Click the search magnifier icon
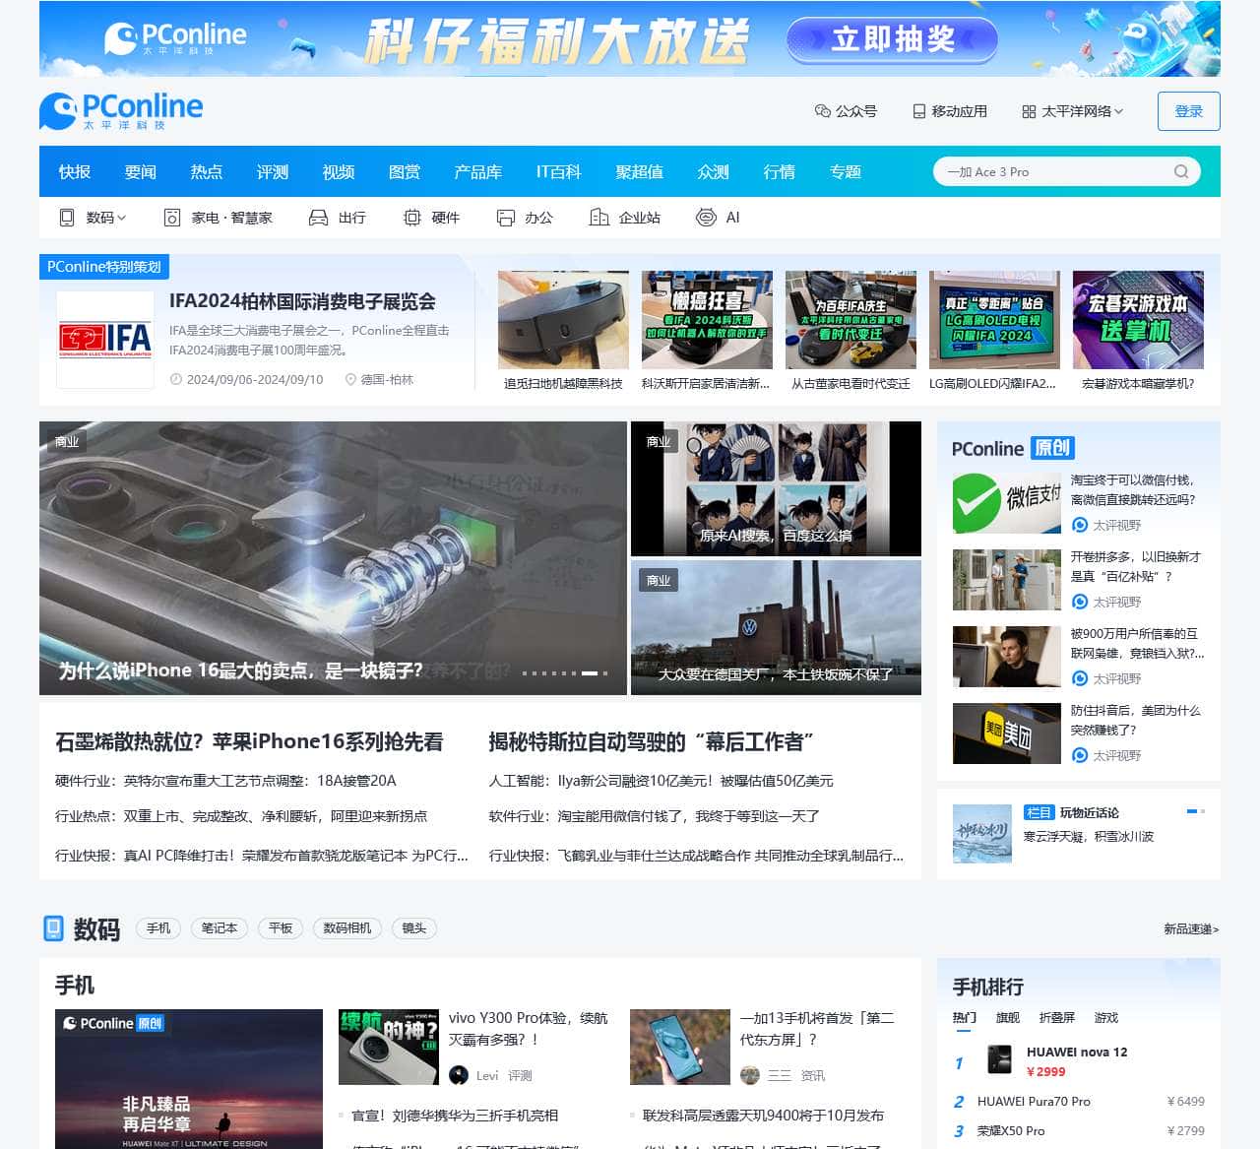Screen dimensions: 1260x1149 [x=1181, y=171]
